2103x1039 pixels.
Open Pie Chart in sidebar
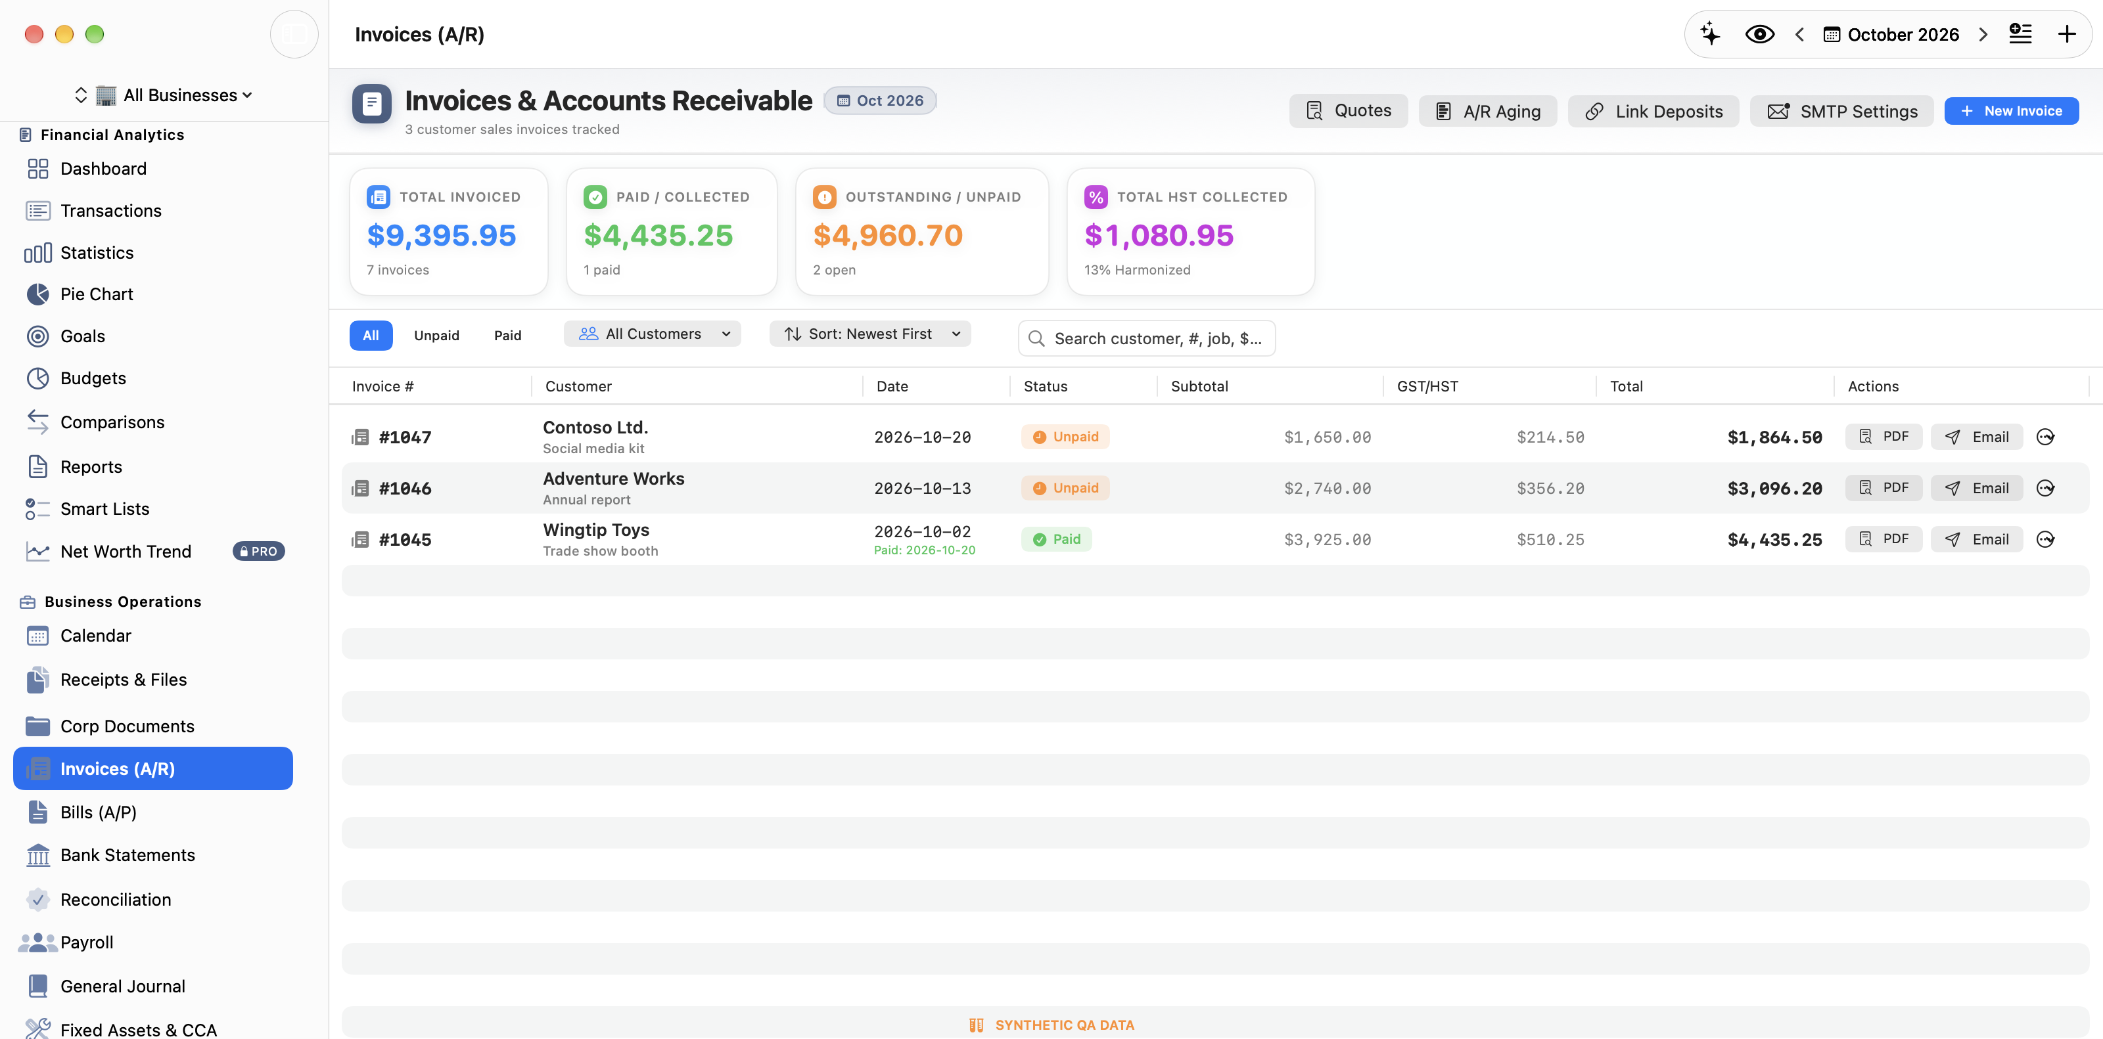(x=154, y=294)
